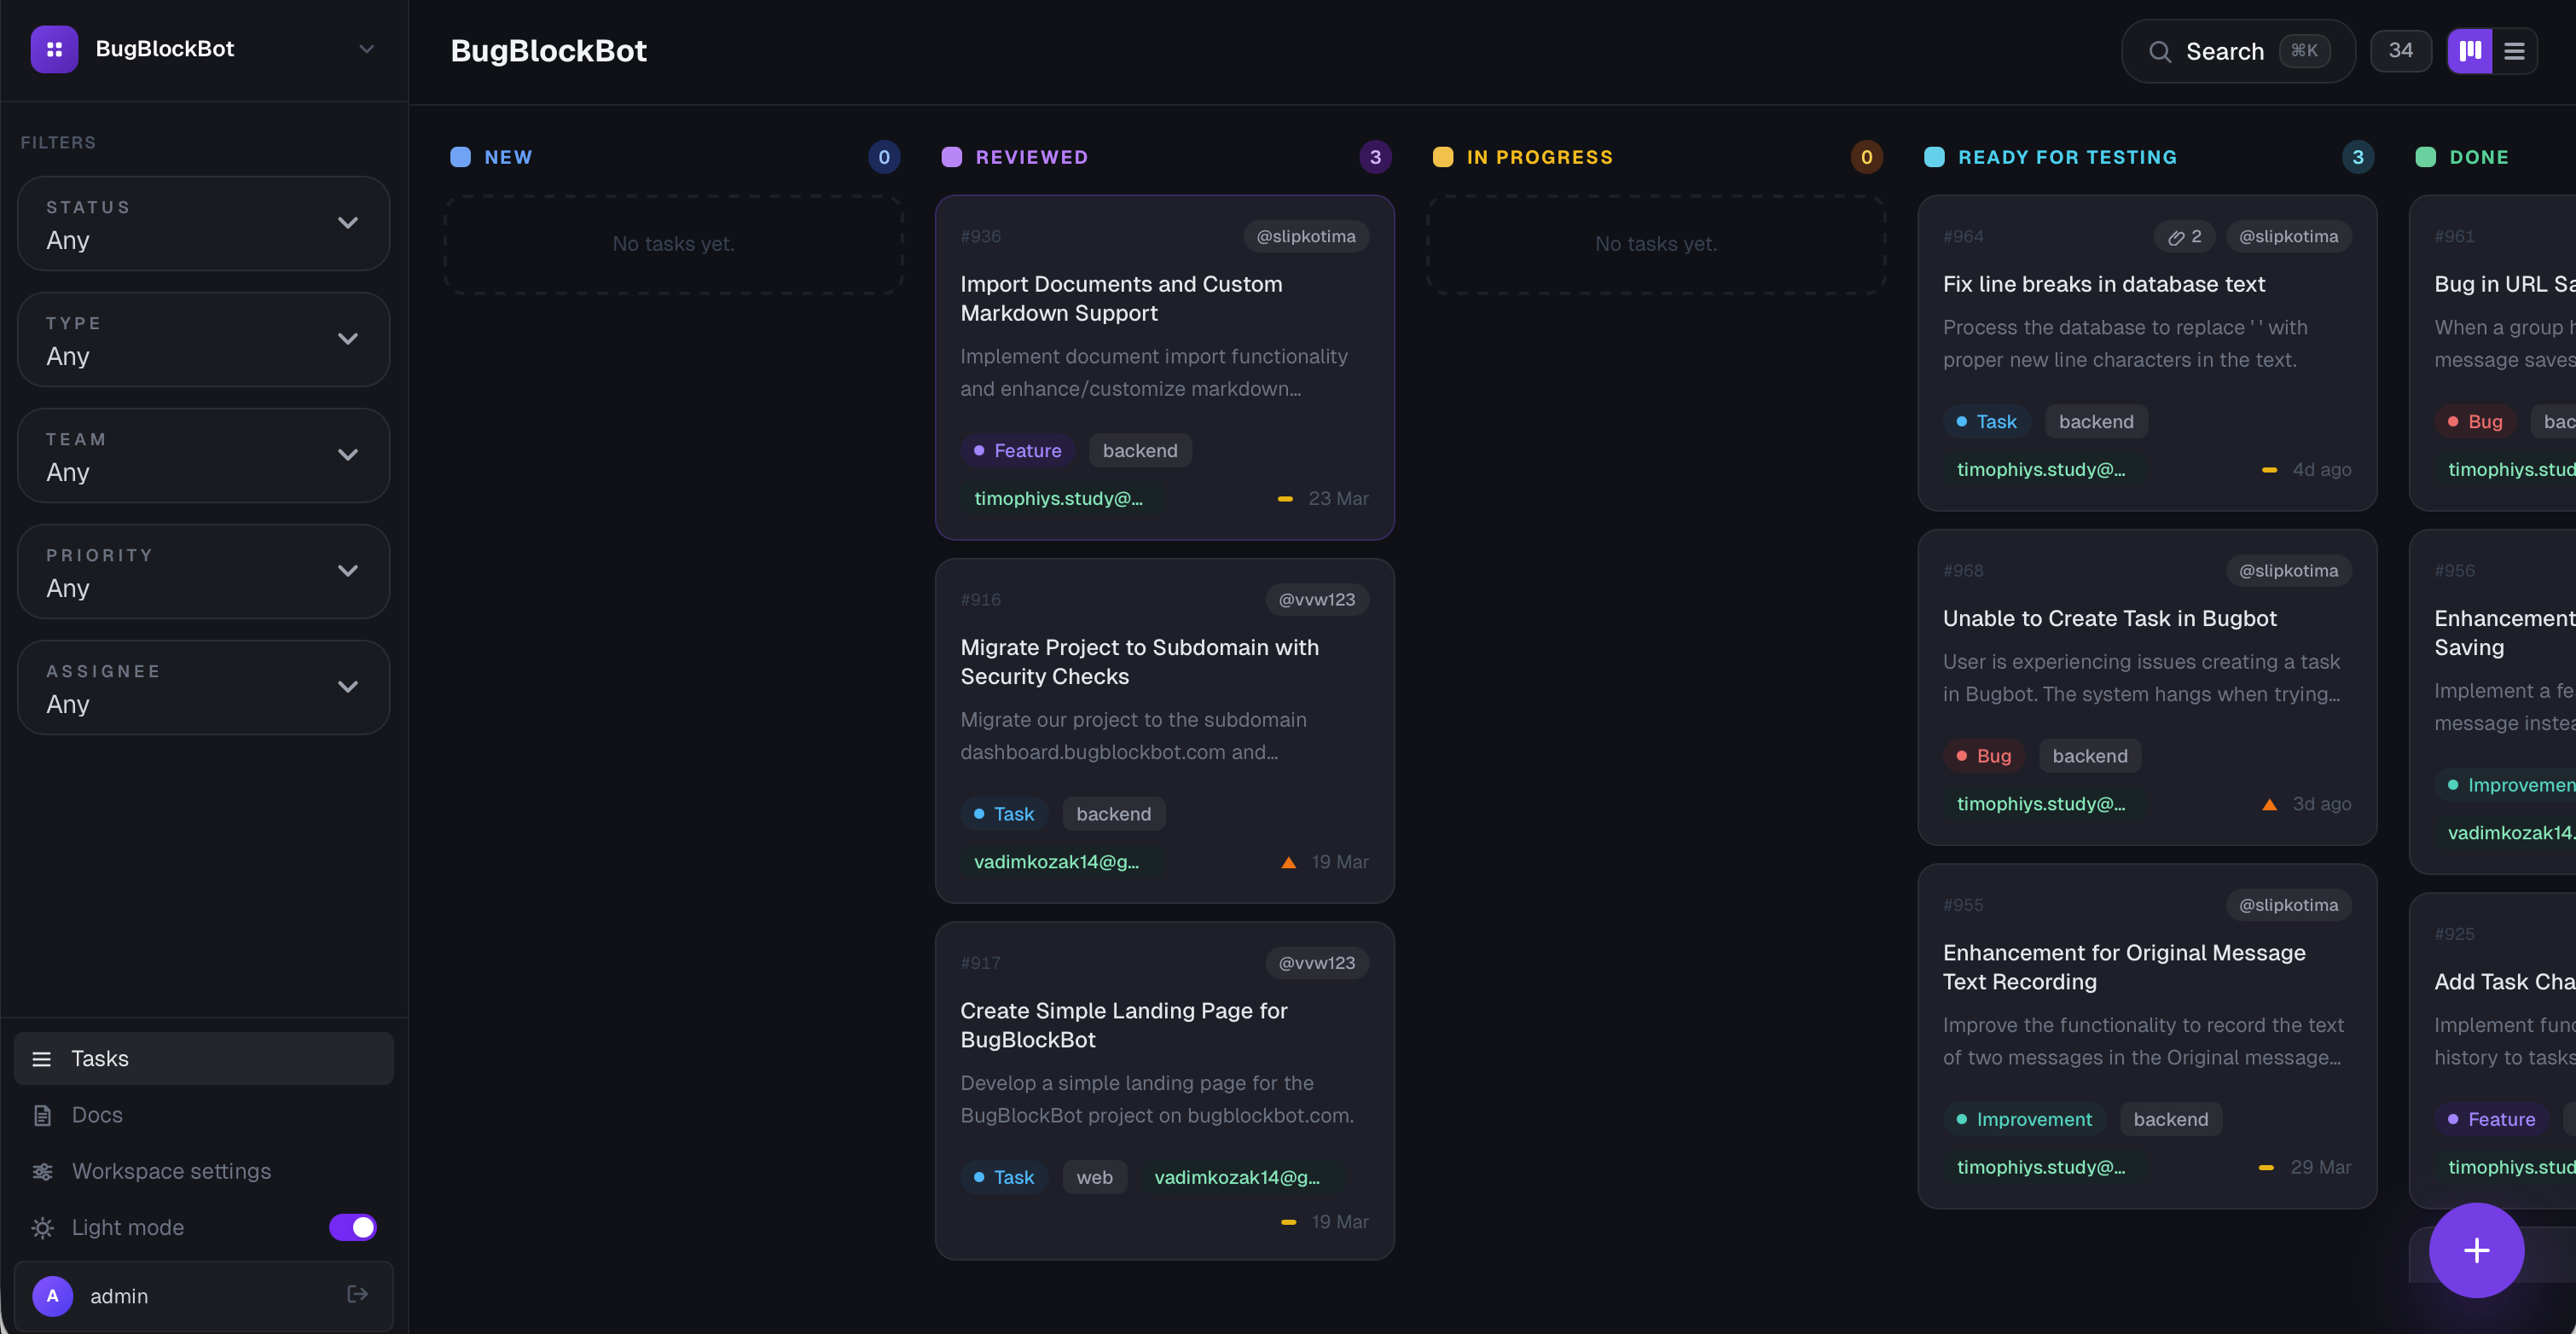Click the @slipkotima tag on task #936

1306,236
